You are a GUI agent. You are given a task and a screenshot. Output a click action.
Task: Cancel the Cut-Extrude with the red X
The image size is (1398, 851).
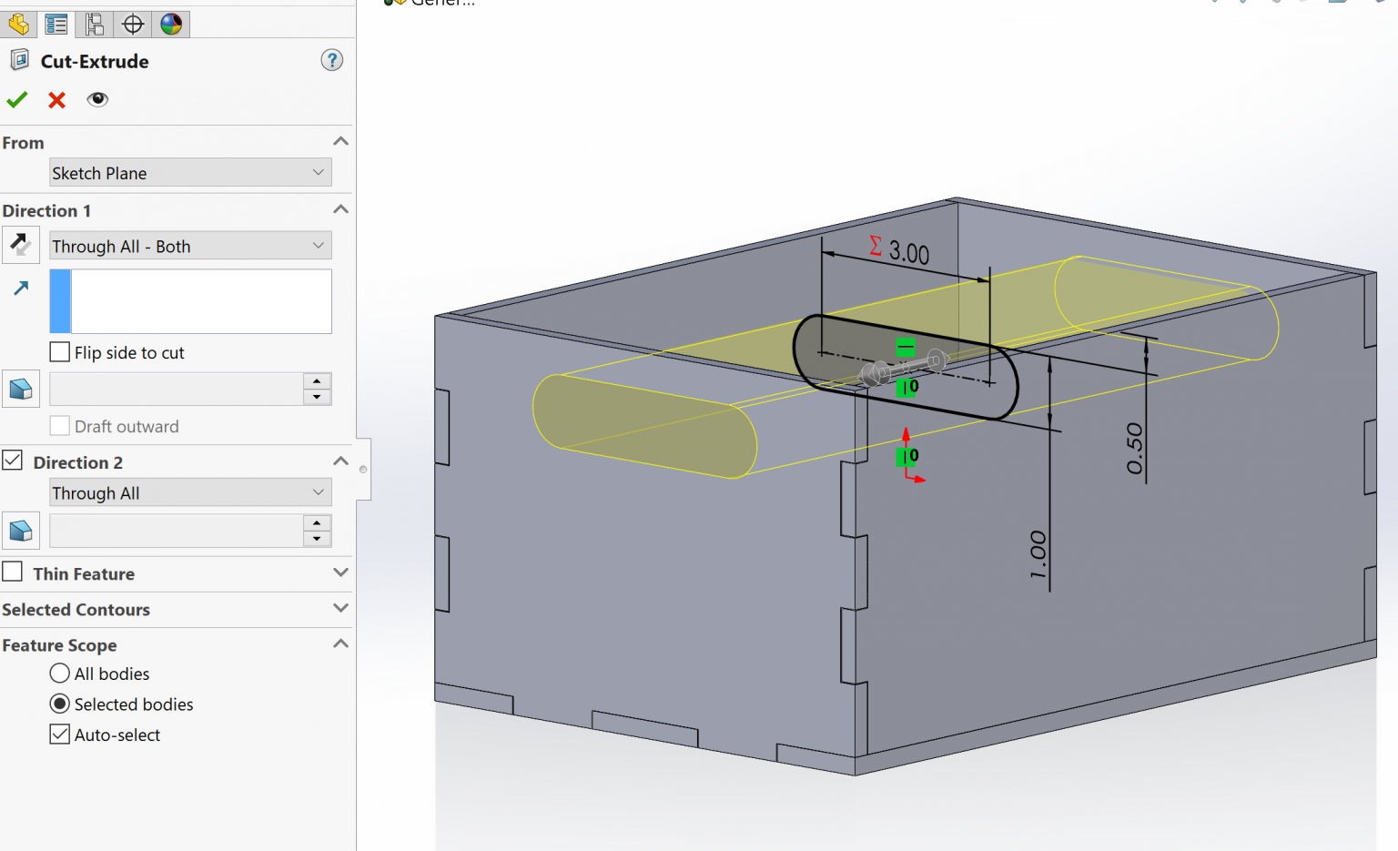(x=56, y=100)
